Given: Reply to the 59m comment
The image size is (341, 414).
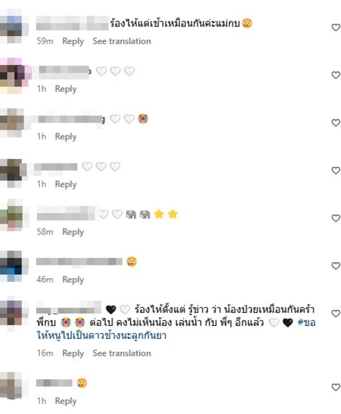Looking at the screenshot, I should [x=73, y=41].
